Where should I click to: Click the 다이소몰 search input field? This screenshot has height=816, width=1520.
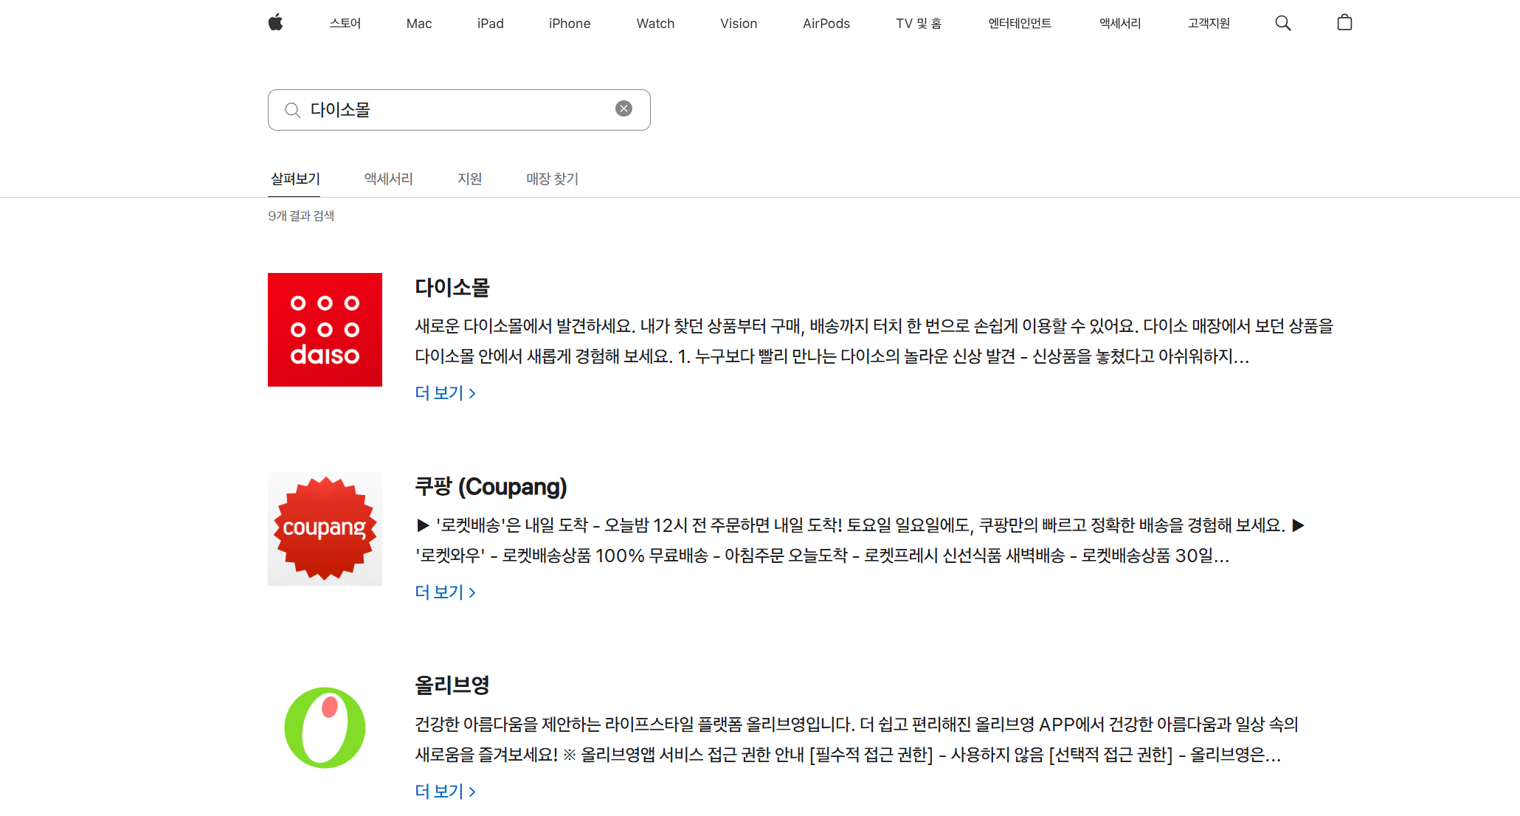(x=457, y=110)
